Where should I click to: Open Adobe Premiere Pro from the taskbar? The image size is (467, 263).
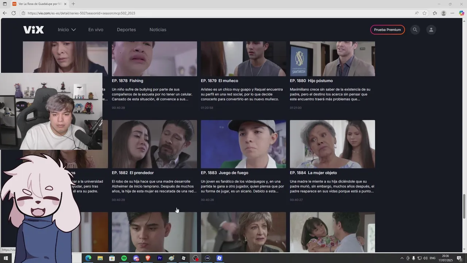click(x=160, y=258)
